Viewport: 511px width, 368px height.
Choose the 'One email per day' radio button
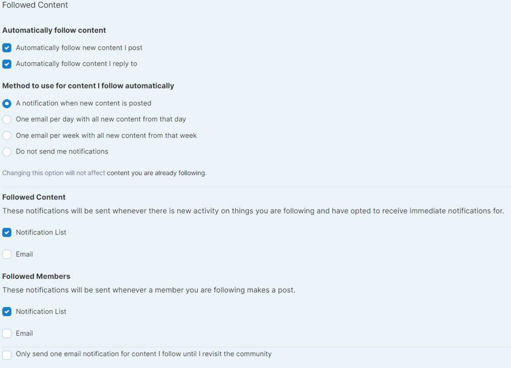tap(7, 119)
